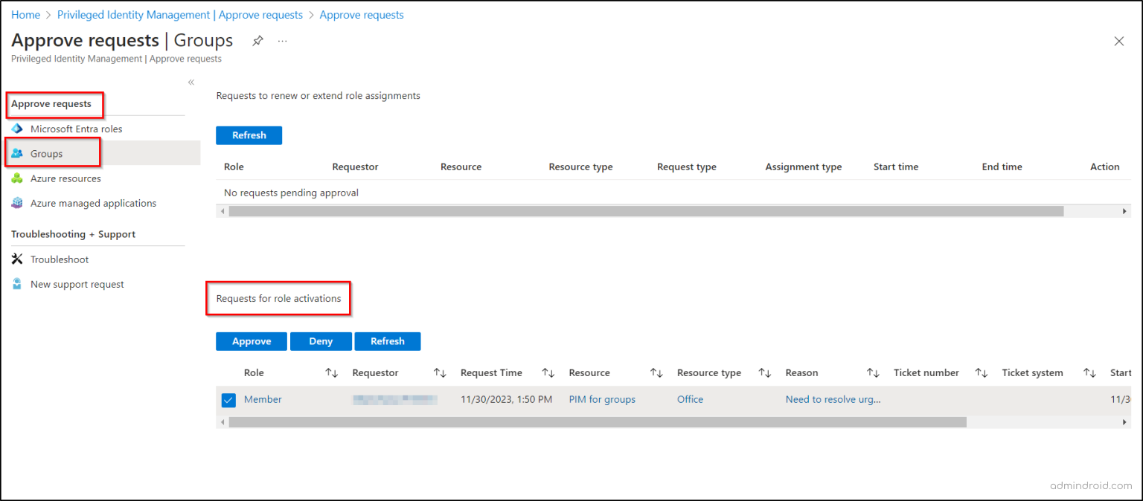
Task: Uncheck the Member request row checkbox
Action: [228, 400]
